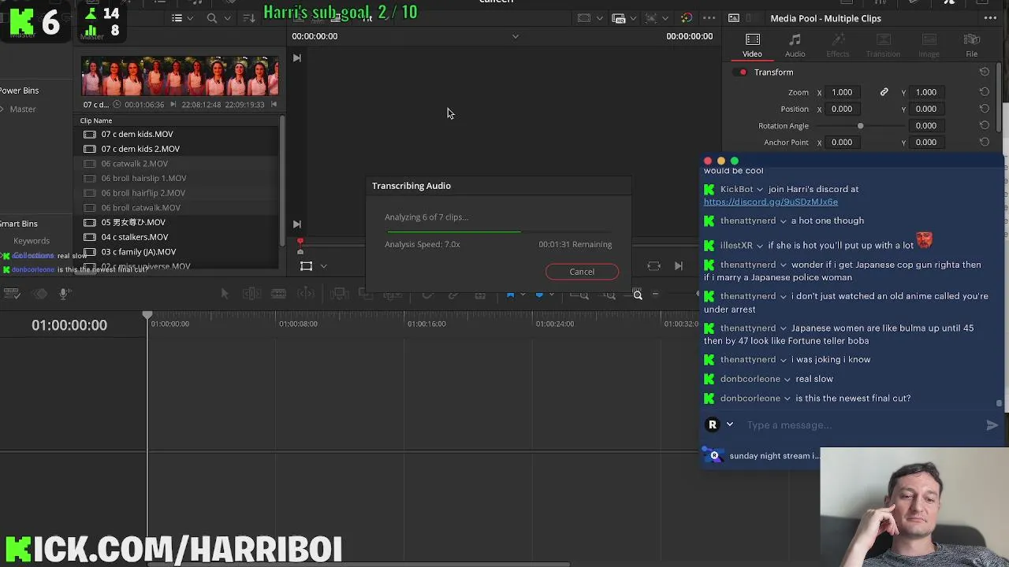This screenshot has width=1009, height=567.
Task: Jump to the last frame in viewer
Action: [678, 266]
